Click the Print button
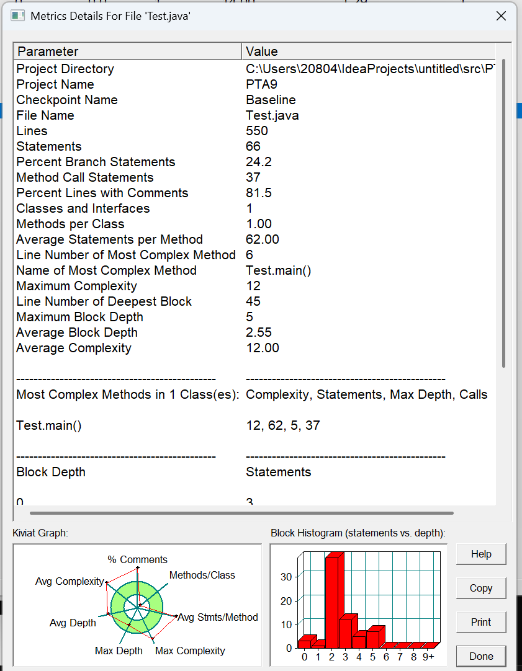The width and height of the screenshot is (522, 671). pyautogui.click(x=481, y=622)
